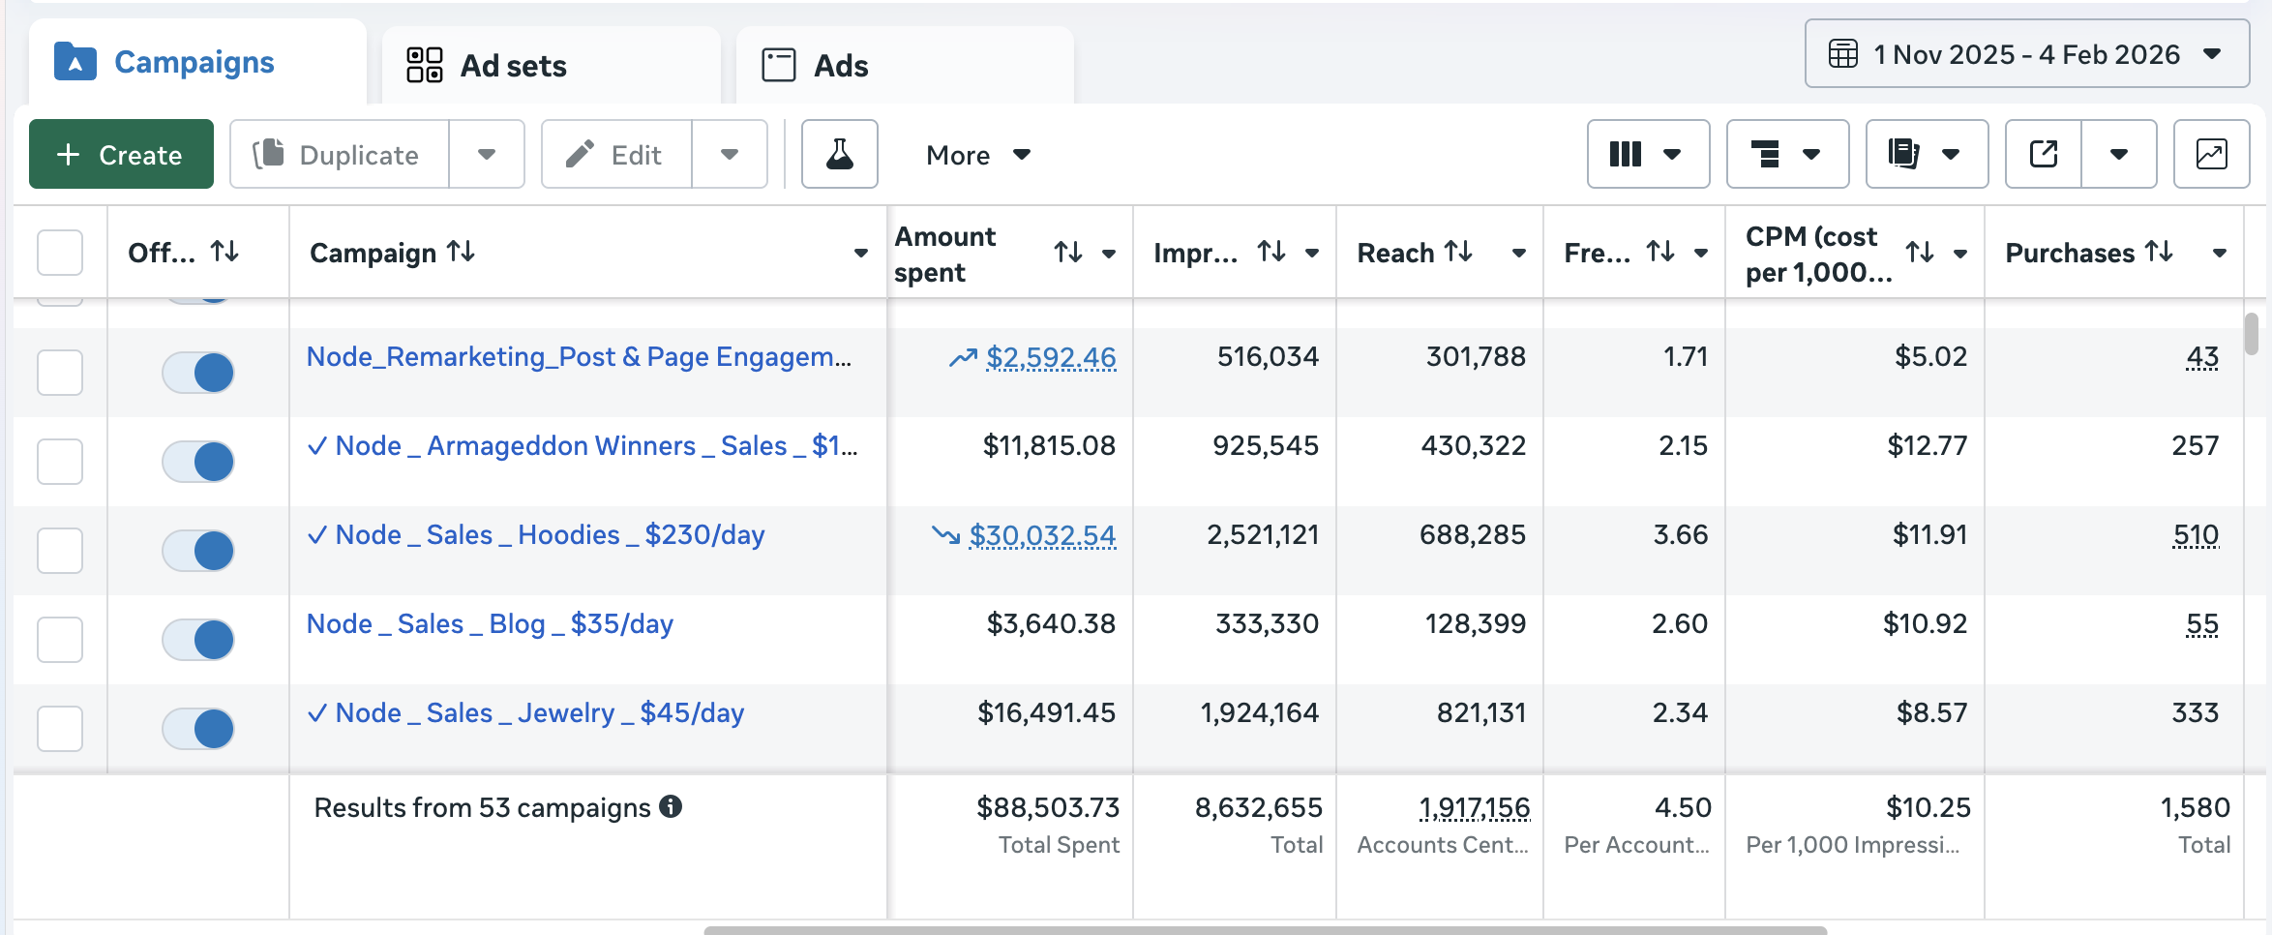Viewport: 2272px width, 935px height.
Task: Click the Duplicate button
Action: point(340,154)
